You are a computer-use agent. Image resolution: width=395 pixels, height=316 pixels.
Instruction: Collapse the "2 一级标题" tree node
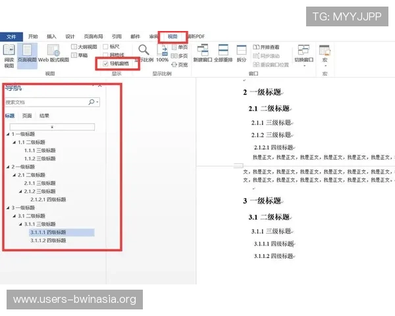(8, 167)
